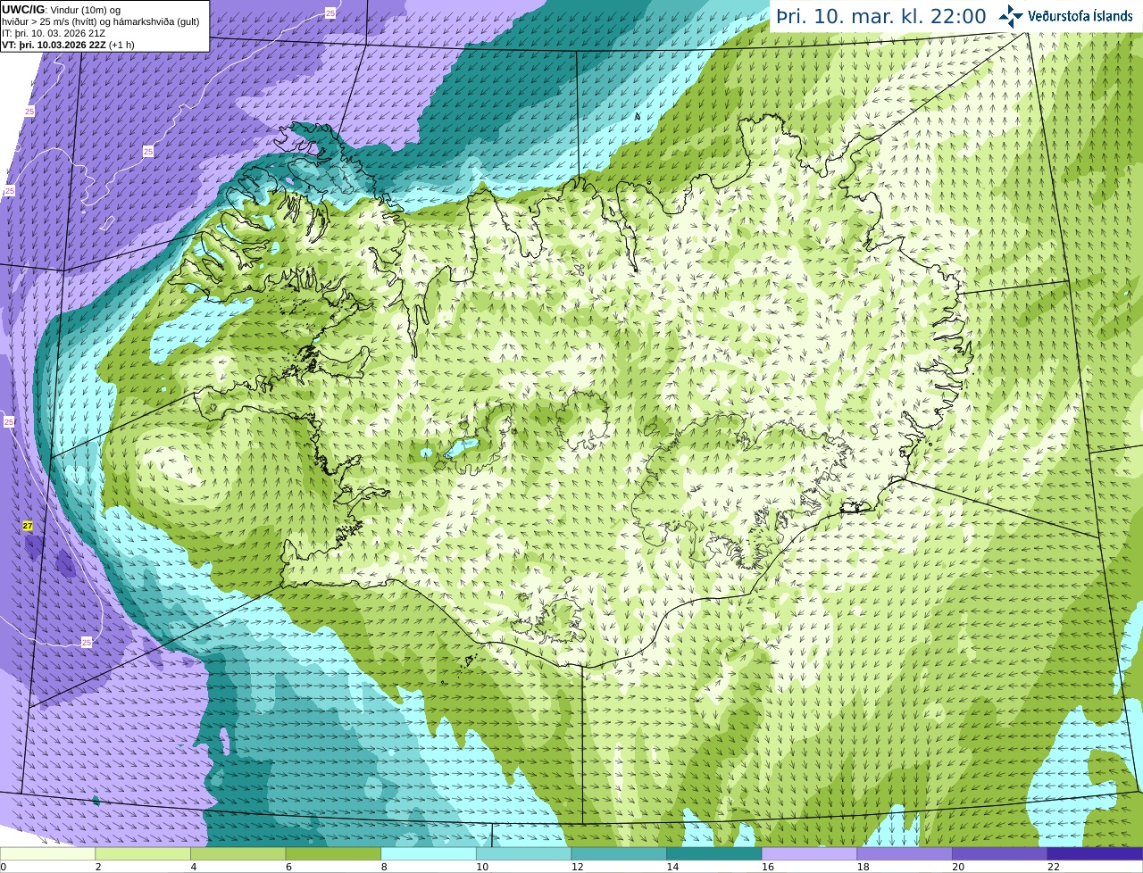Viewport: 1143px width, 873px height.
Task: Pick the 10–12 m/s turquoise swatch
Action: click(523, 853)
